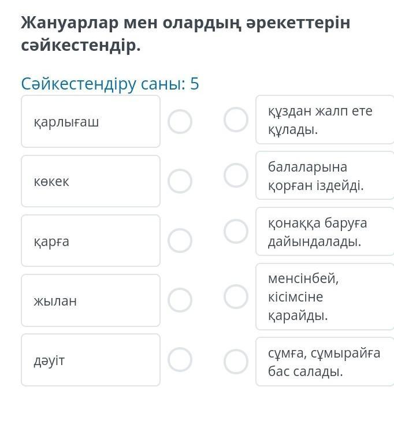Screen dimensions: 394x424
Task: Click the көкек answer card
Action: (x=91, y=181)
